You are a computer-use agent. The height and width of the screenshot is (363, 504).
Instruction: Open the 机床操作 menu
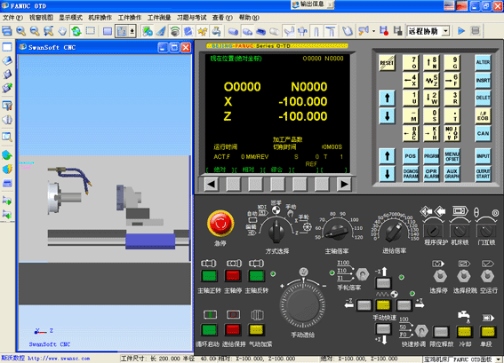click(100, 18)
